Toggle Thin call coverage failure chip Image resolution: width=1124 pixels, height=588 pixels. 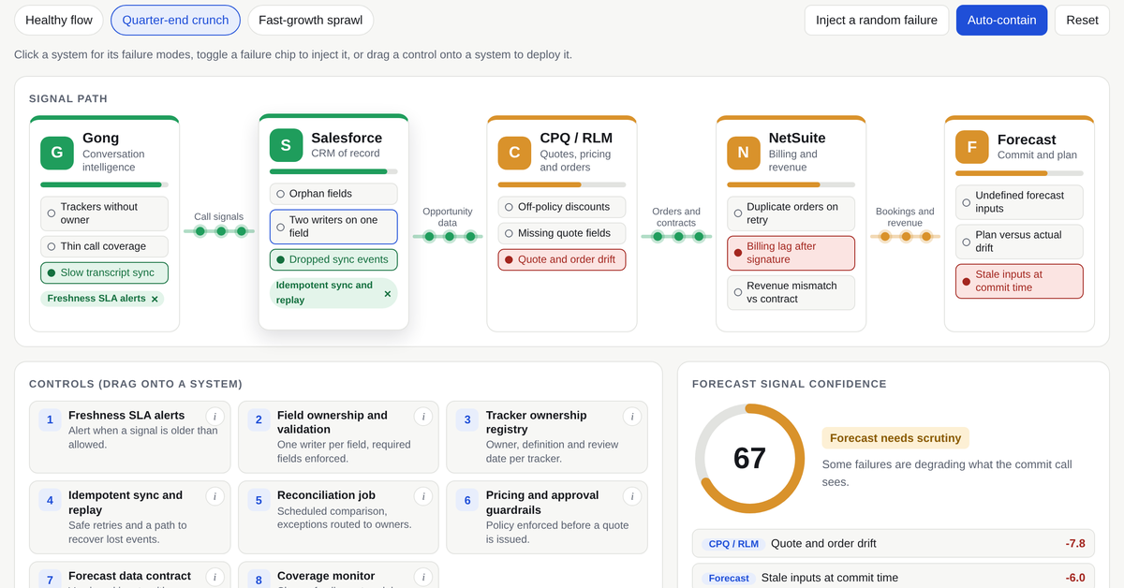(x=104, y=246)
